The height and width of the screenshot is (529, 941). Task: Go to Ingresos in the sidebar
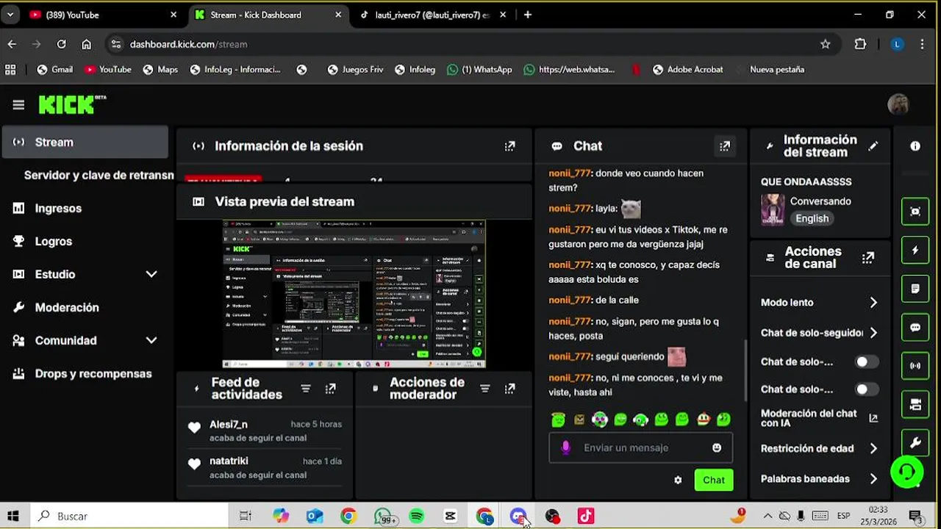coord(85,208)
